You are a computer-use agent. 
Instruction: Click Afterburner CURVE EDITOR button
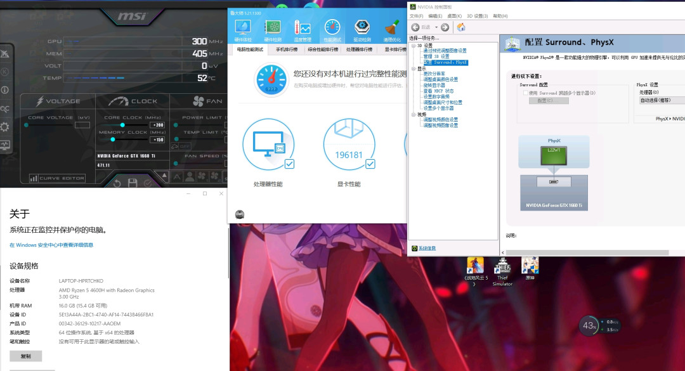click(57, 178)
